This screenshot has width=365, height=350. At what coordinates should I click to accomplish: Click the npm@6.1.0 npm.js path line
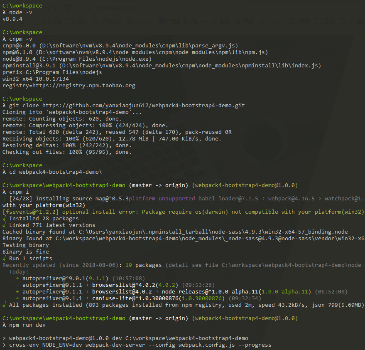[x=135, y=52]
